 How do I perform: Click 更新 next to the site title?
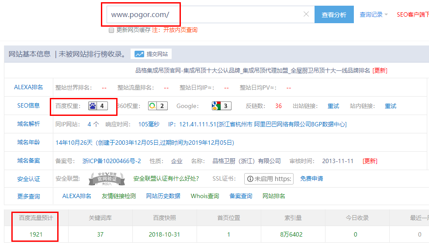[380, 70]
